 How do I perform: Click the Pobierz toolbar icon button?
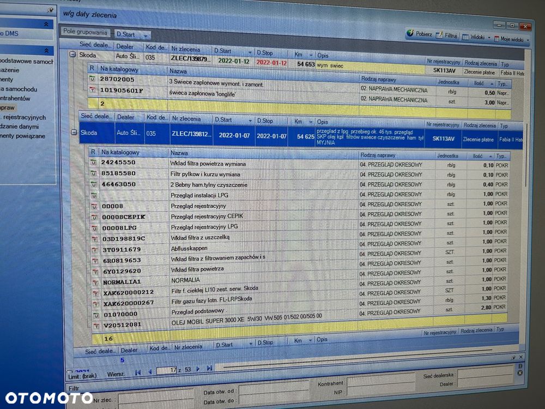coord(419,34)
